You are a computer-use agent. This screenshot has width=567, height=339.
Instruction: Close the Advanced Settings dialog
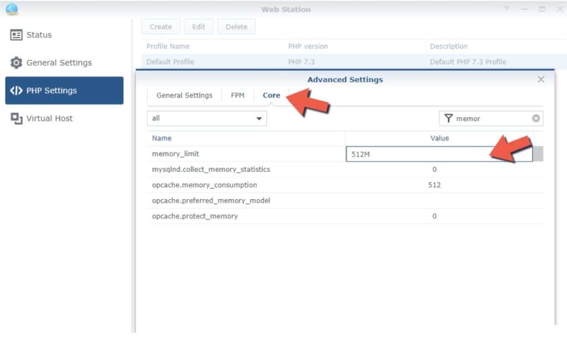pos(540,80)
